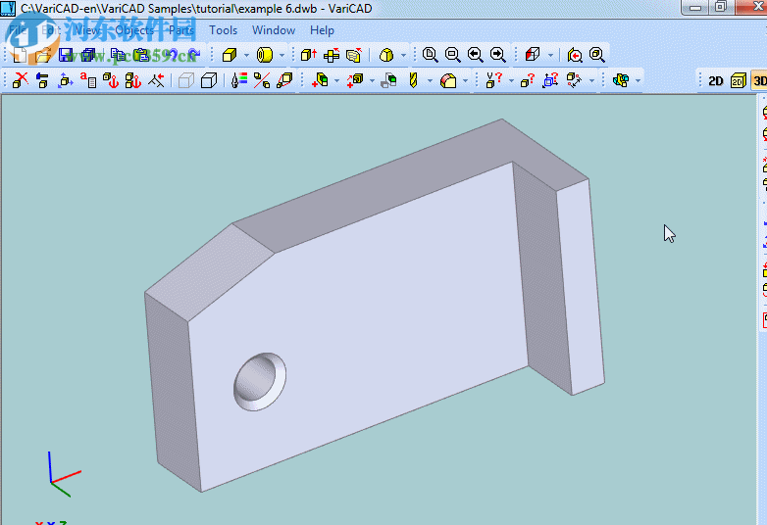Undo the last action
This screenshot has width=767, height=525.
click(172, 55)
